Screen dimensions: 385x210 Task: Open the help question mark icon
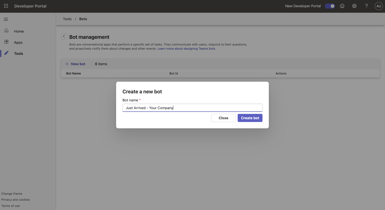(x=366, y=6)
